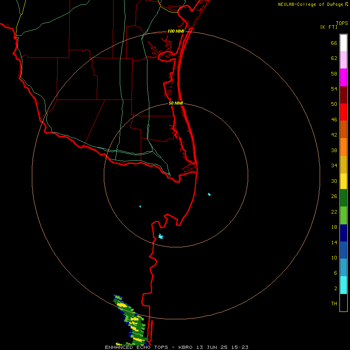This screenshot has height=350, width=350.
Task: Click the navy blue legend swatch
Action: (343, 233)
